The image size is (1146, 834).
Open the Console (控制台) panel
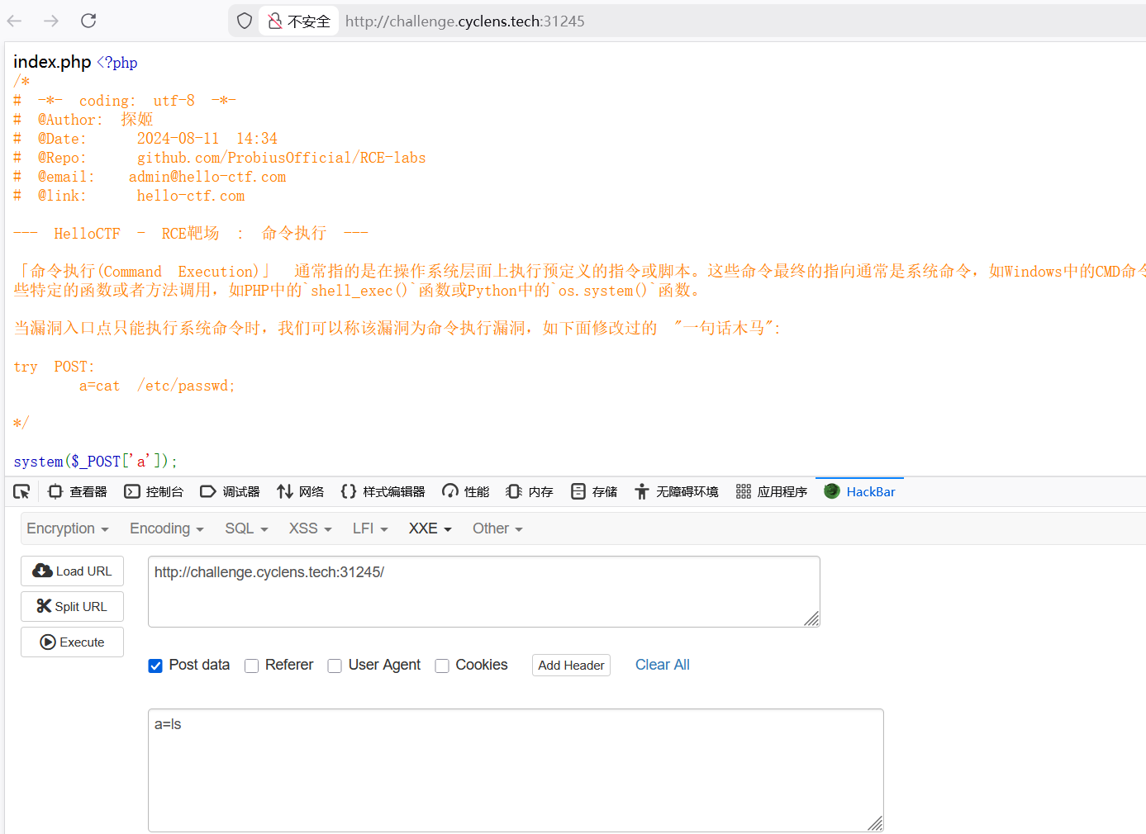coord(154,492)
